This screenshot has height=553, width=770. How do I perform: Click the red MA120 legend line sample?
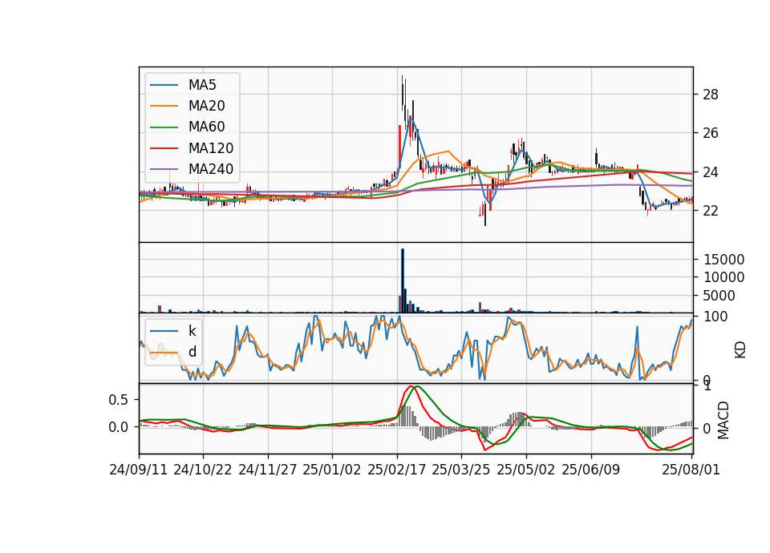(x=164, y=148)
